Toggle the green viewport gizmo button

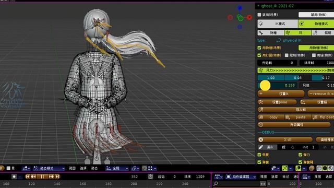[285, 168]
